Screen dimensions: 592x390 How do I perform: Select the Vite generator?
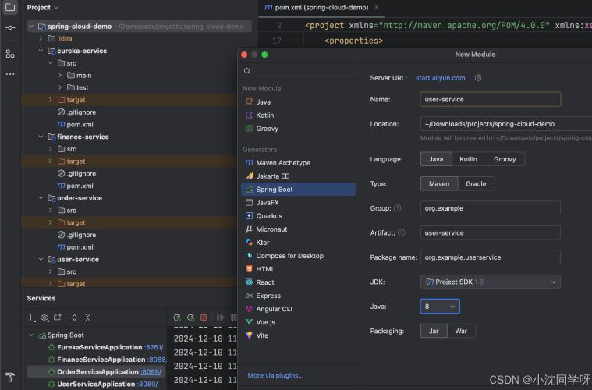coord(298,335)
